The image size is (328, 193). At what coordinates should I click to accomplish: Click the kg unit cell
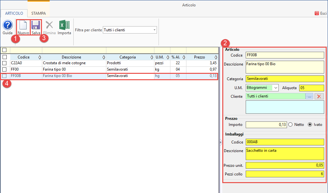(x=162, y=69)
